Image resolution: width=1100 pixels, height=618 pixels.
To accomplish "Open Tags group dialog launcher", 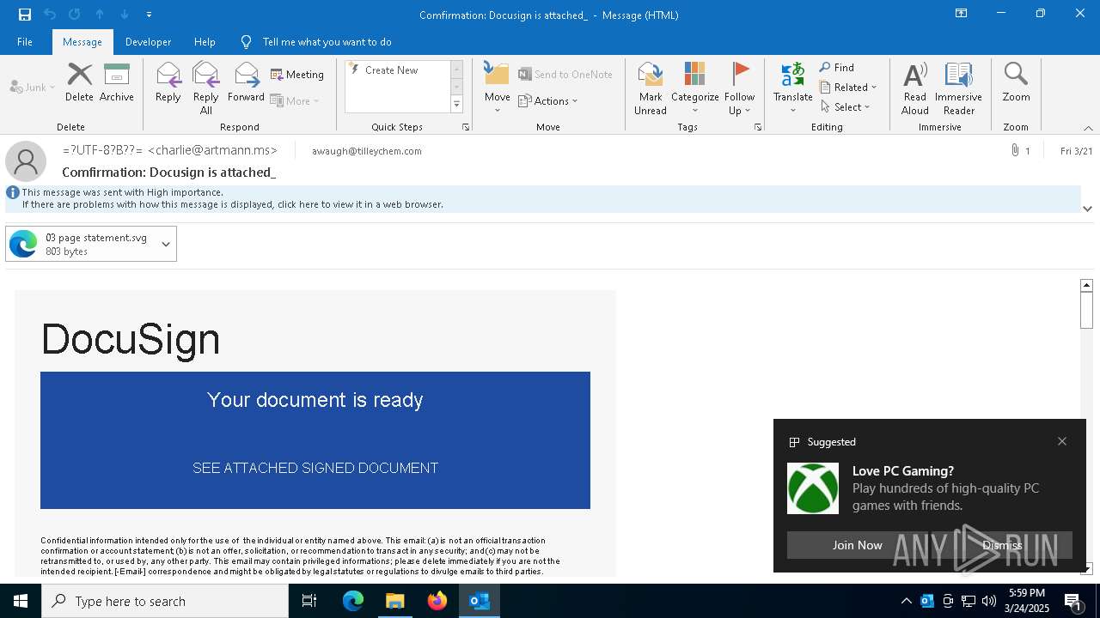I will coord(758,127).
